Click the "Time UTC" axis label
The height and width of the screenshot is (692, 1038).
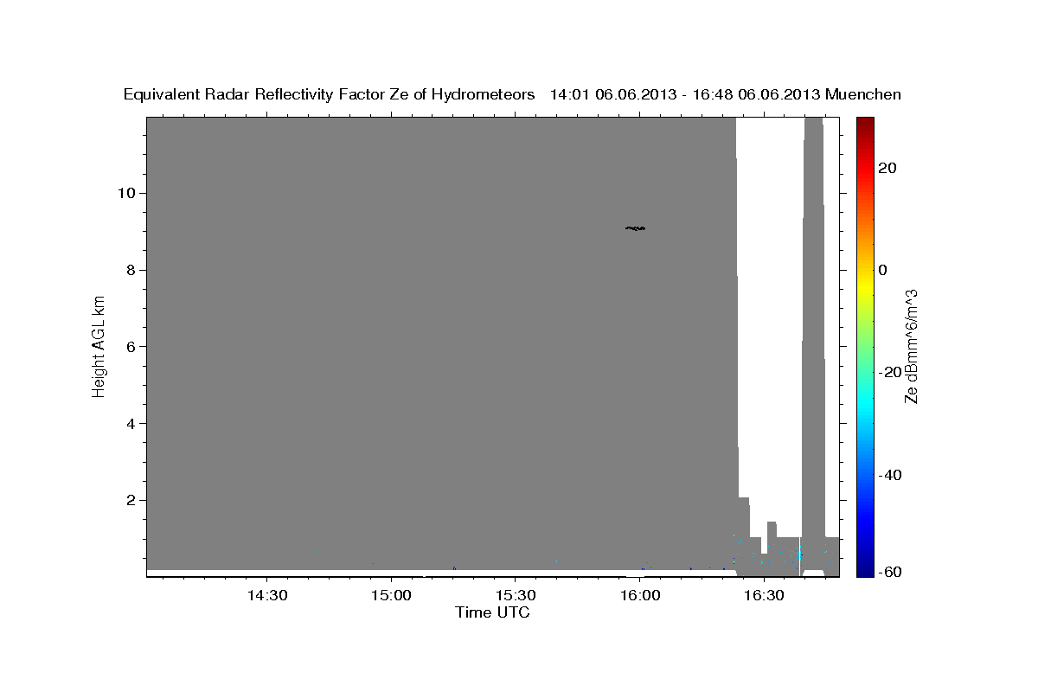coord(492,612)
